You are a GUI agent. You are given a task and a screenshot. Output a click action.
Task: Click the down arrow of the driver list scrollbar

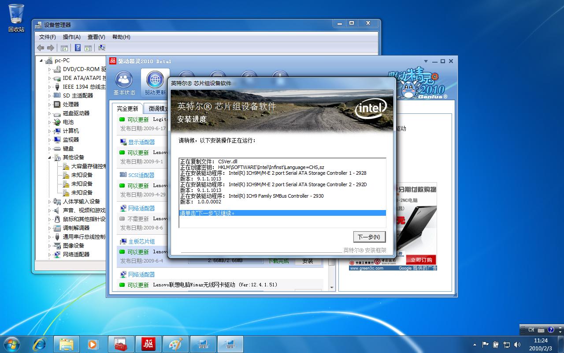click(332, 288)
